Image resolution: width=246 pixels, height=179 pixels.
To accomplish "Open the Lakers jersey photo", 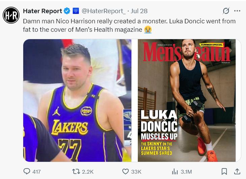I will [77, 100].
